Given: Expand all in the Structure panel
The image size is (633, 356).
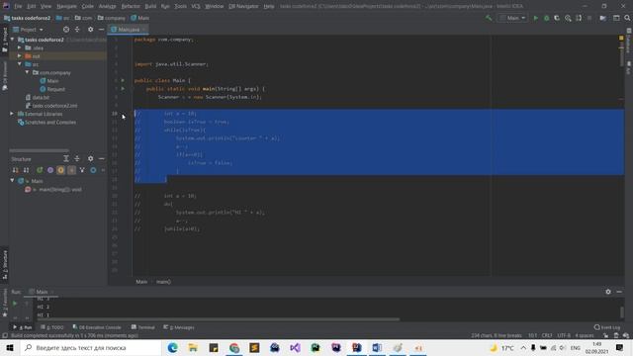Looking at the screenshot, I should [66, 158].
